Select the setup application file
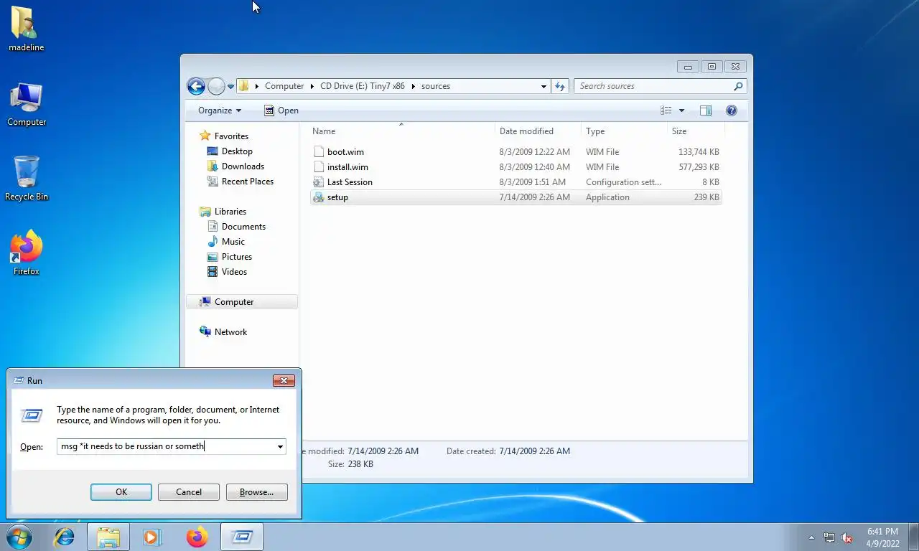This screenshot has height=551, width=919. pos(516,197)
